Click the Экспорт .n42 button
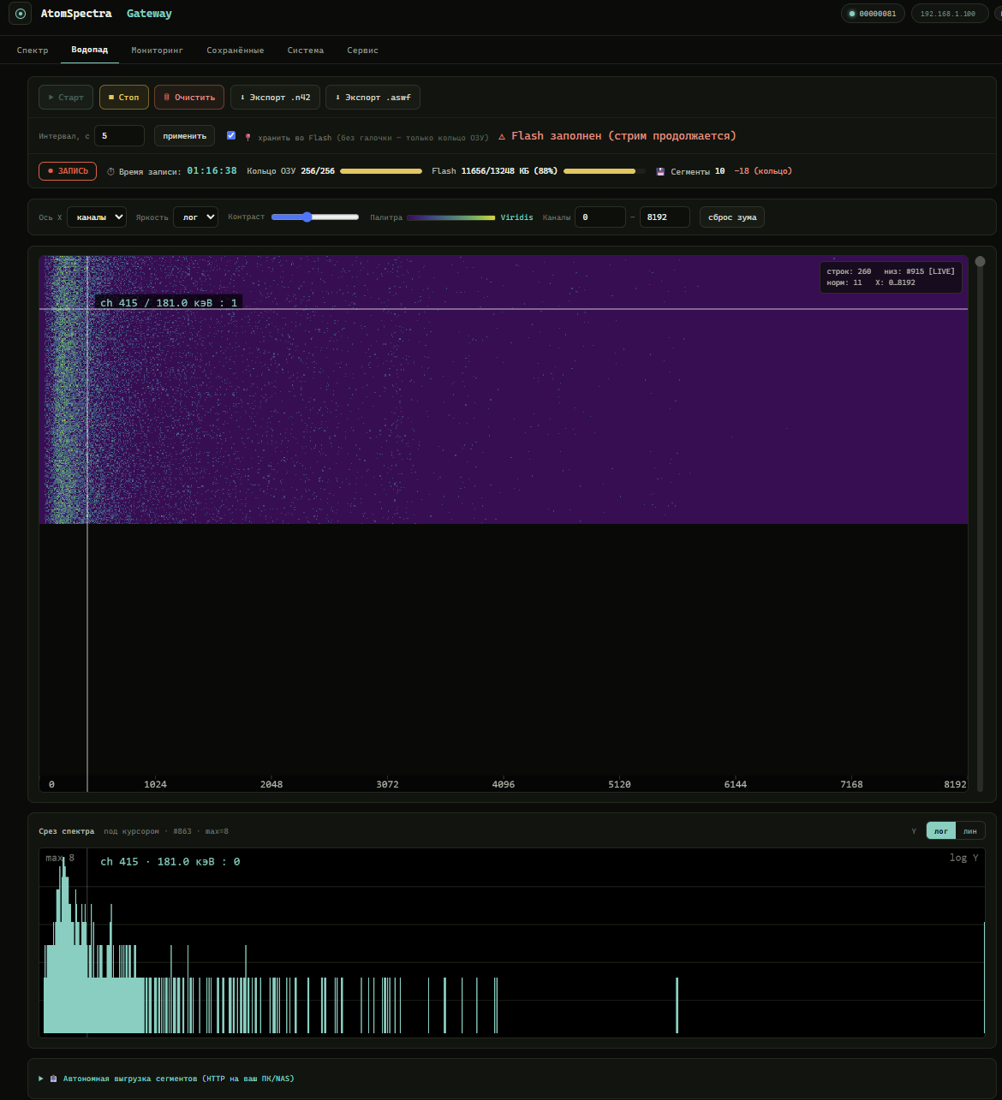The width and height of the screenshot is (1002, 1100). (x=275, y=97)
